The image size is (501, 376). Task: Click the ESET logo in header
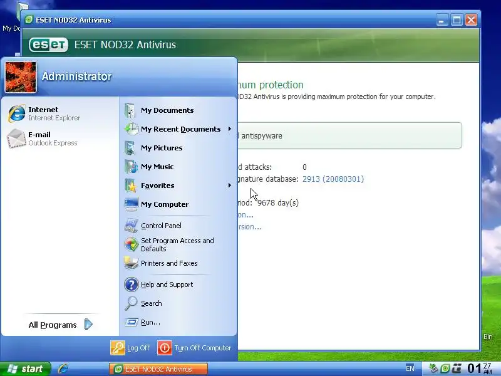(49, 44)
